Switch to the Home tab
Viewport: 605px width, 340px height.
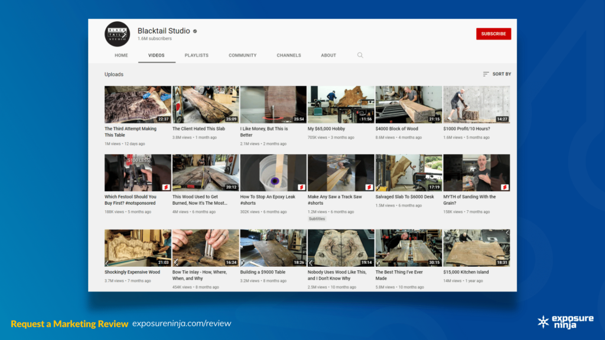point(121,55)
